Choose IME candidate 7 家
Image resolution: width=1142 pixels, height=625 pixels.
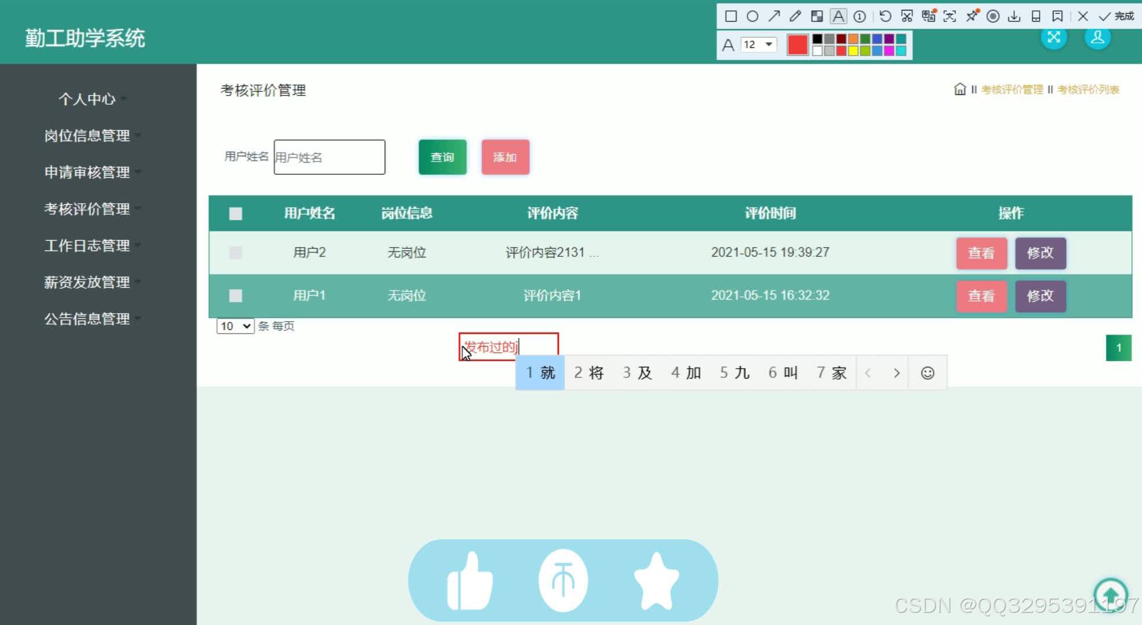click(832, 373)
